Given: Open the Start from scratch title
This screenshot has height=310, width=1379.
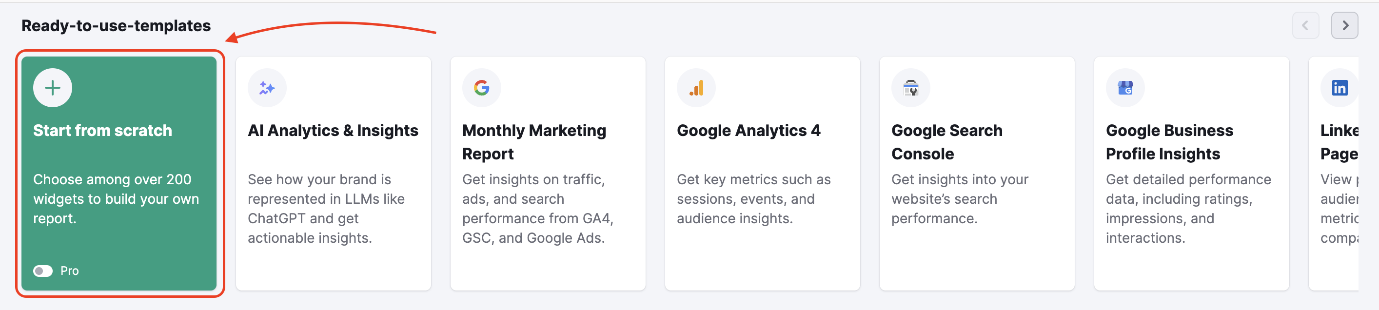Looking at the screenshot, I should [102, 131].
